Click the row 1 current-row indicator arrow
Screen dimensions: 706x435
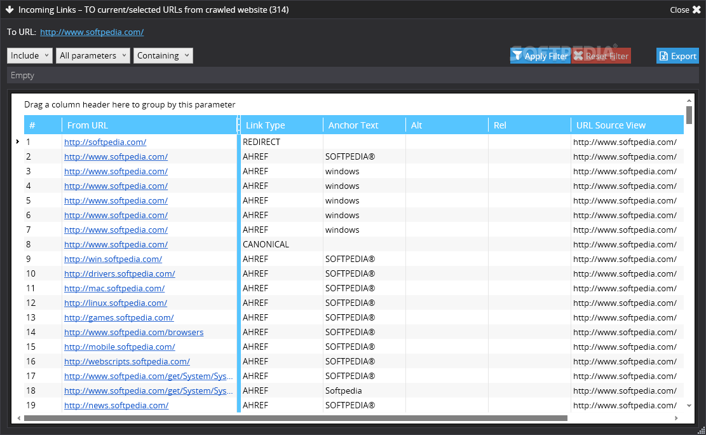(18, 142)
